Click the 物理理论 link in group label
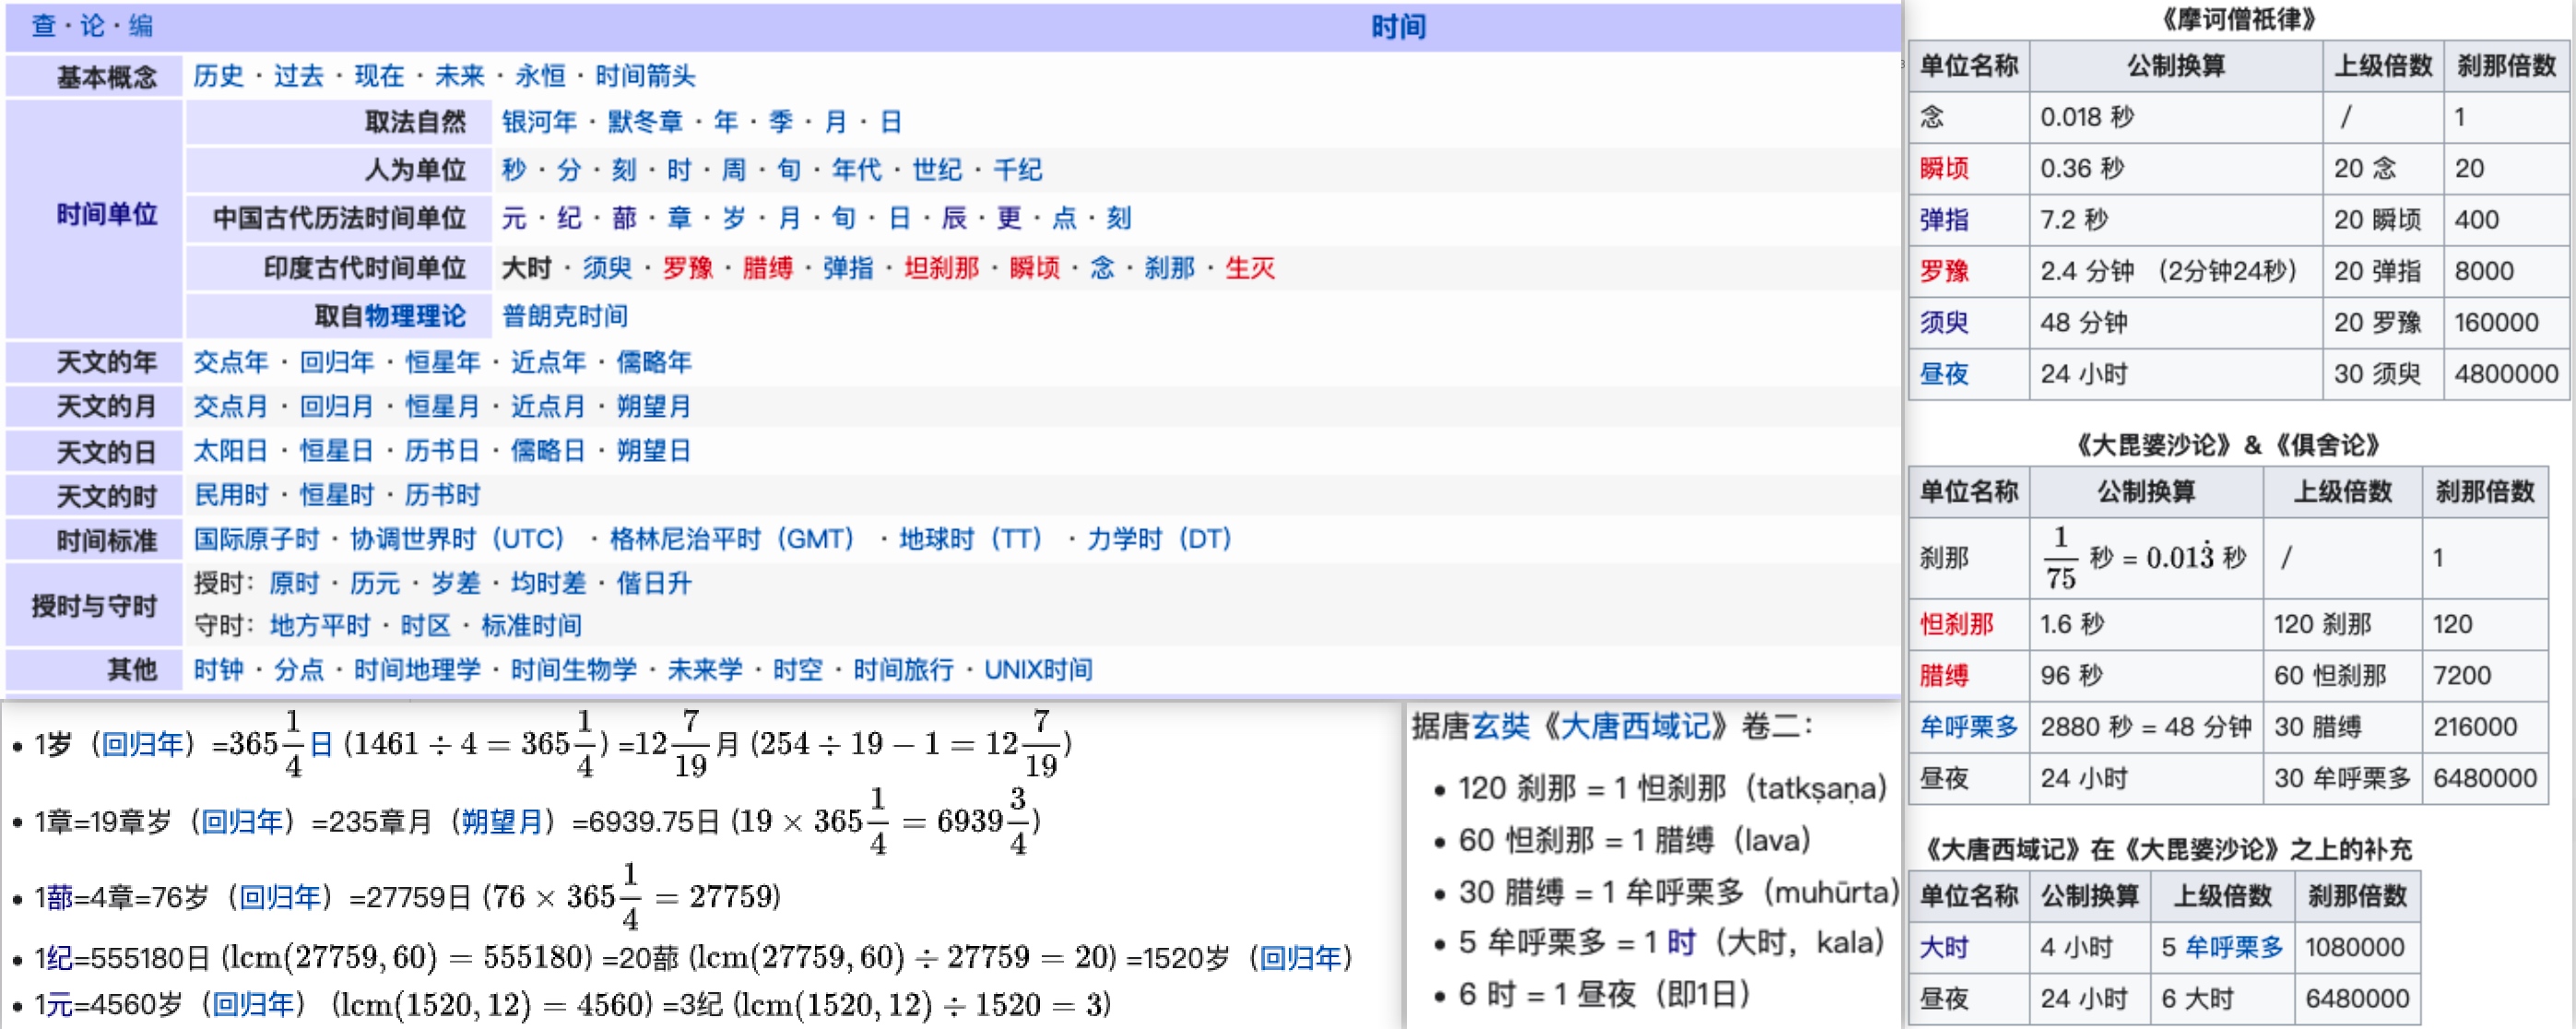Image resolution: width=2576 pixels, height=1029 pixels. pos(415,316)
